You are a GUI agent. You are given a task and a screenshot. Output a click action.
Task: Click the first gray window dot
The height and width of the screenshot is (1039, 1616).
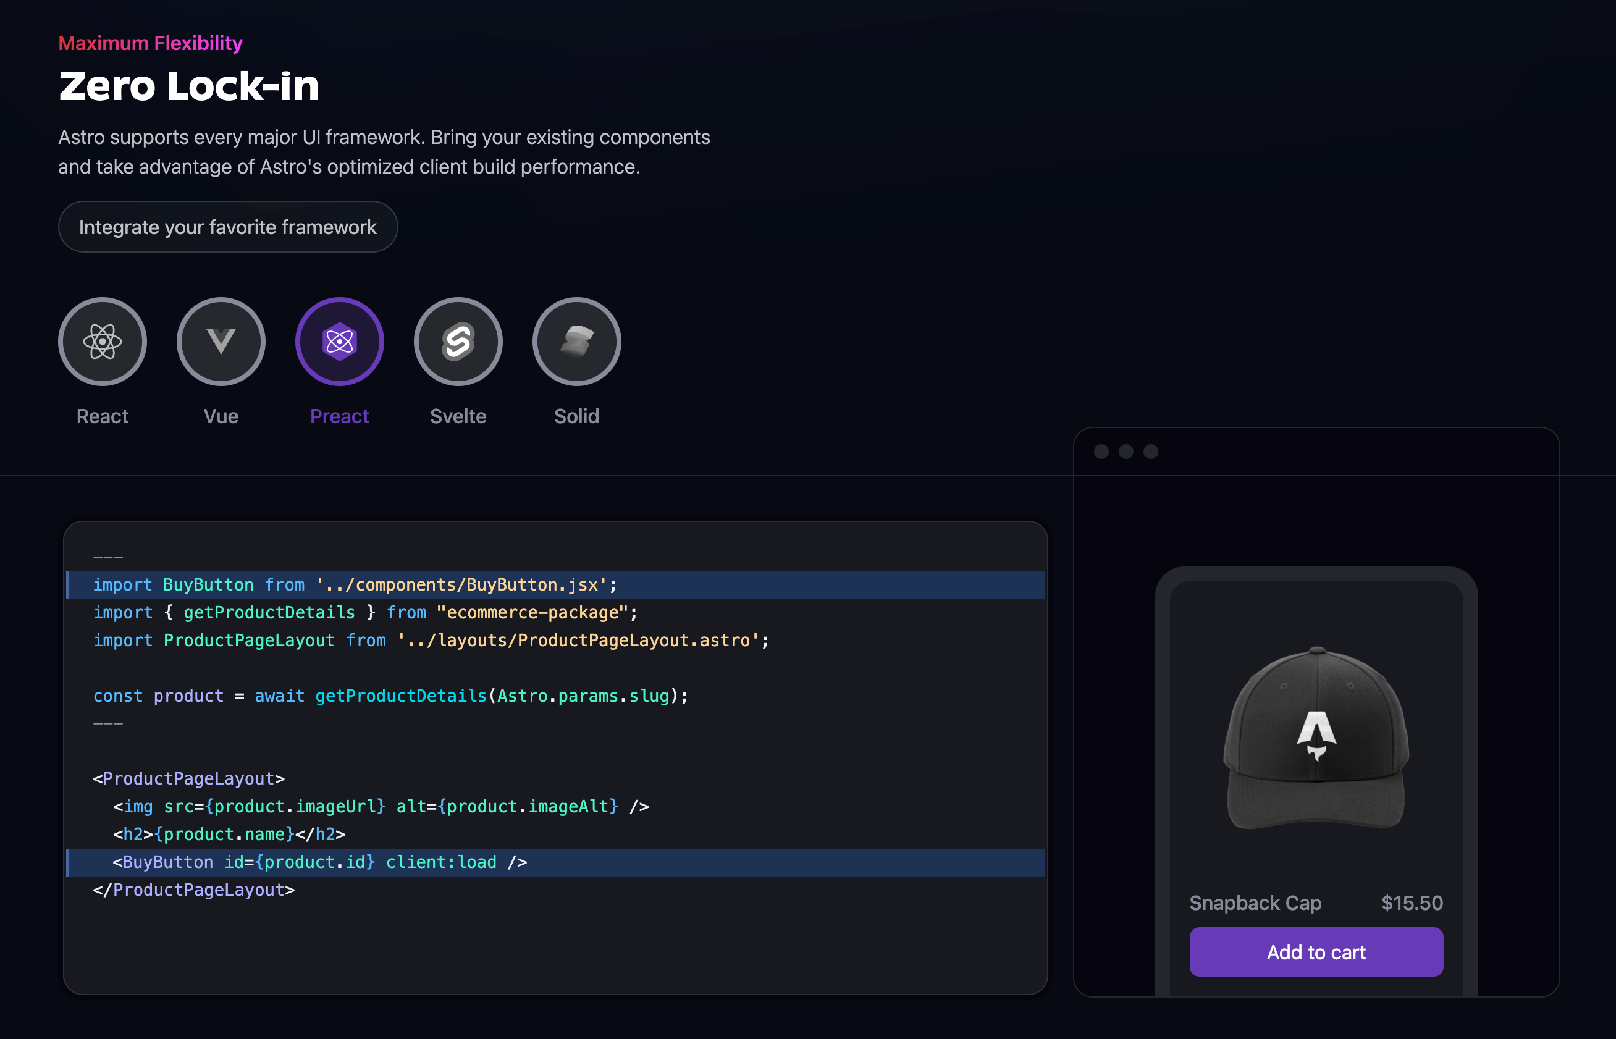(1101, 452)
